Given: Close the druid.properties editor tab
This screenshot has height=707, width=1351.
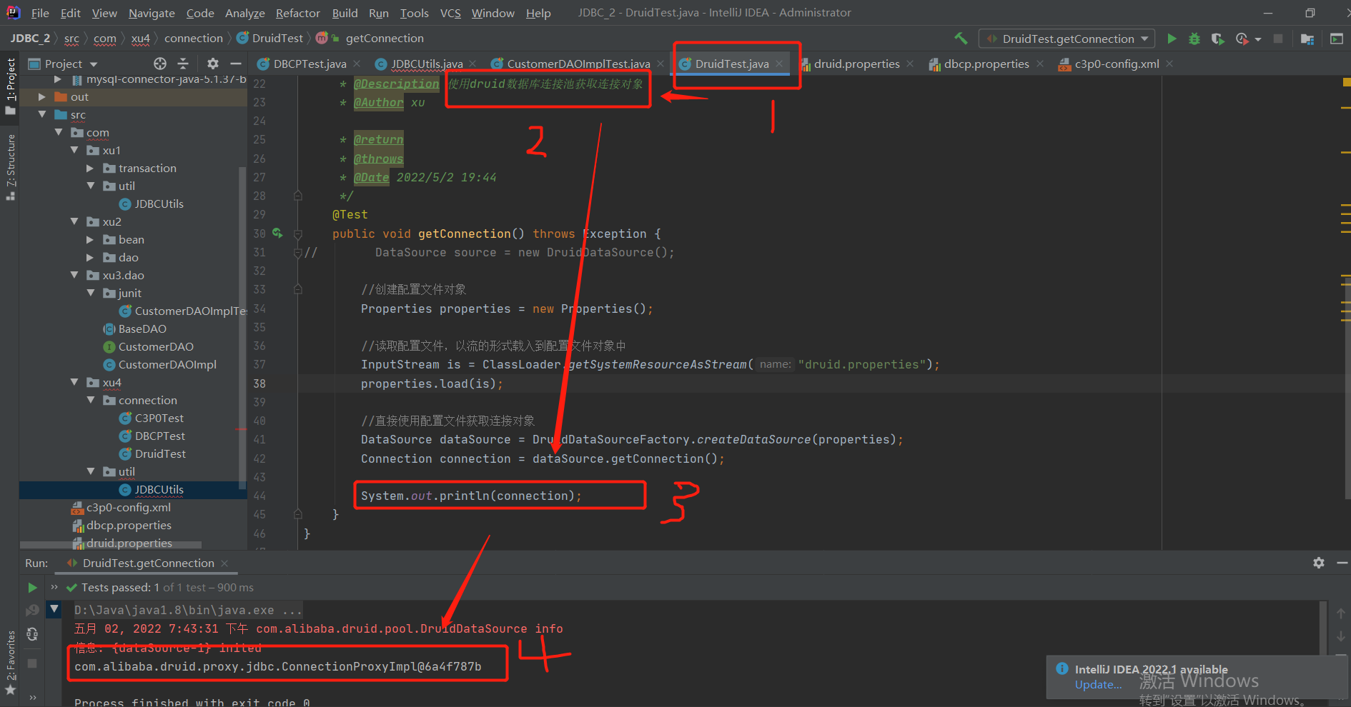Looking at the screenshot, I should pos(910,64).
